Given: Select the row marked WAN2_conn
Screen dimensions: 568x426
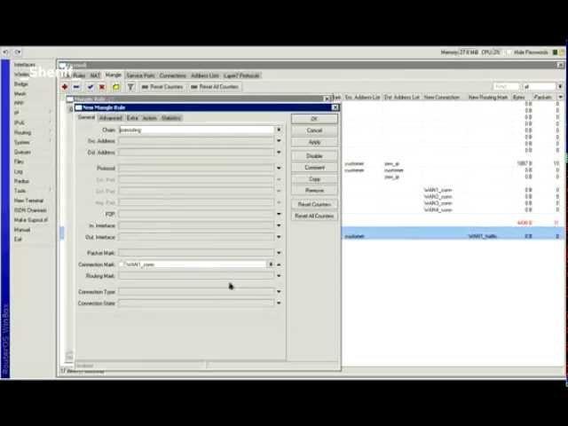Looking at the screenshot, I should (x=438, y=197).
